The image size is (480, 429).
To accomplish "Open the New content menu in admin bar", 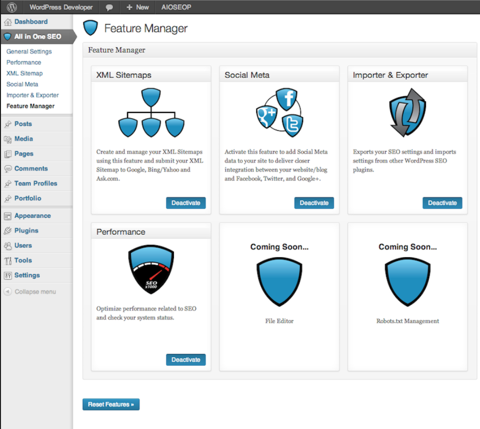I will tap(138, 7).
